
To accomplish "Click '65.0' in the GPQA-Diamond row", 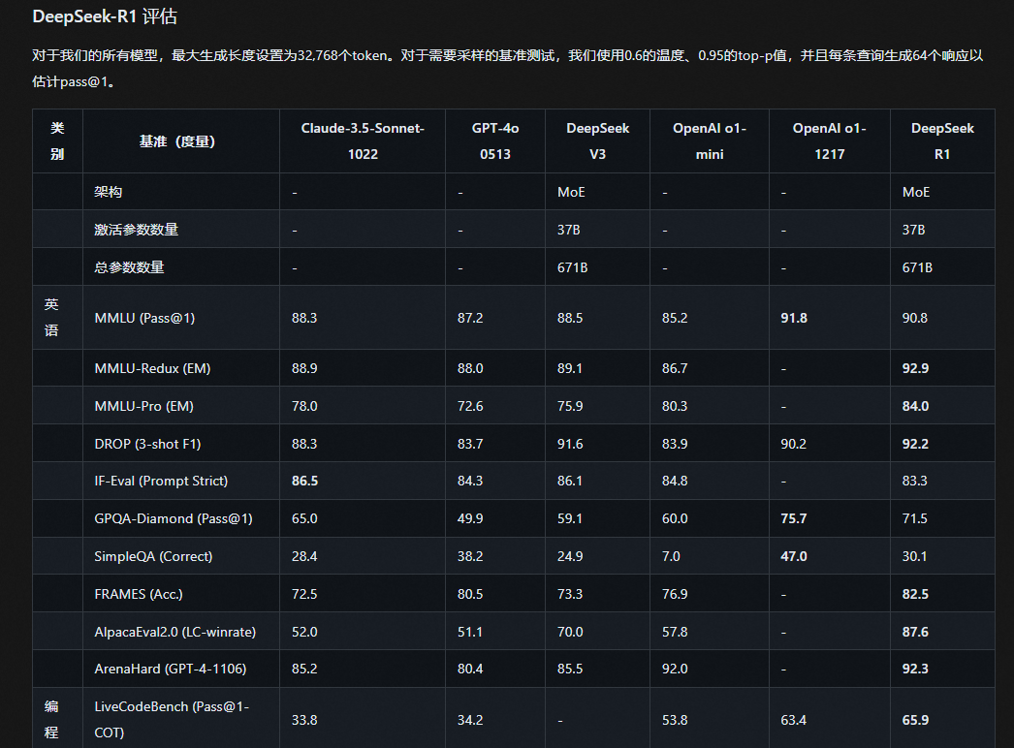I will click(304, 518).
